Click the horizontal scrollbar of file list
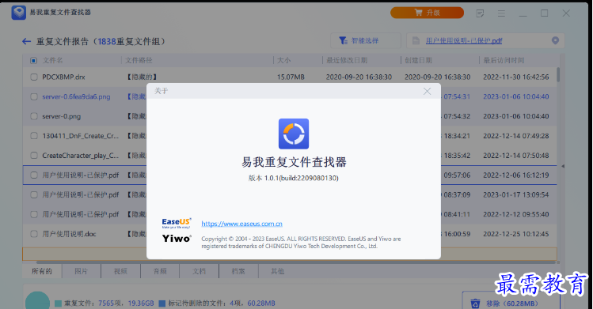593x309 pixels. (296, 262)
